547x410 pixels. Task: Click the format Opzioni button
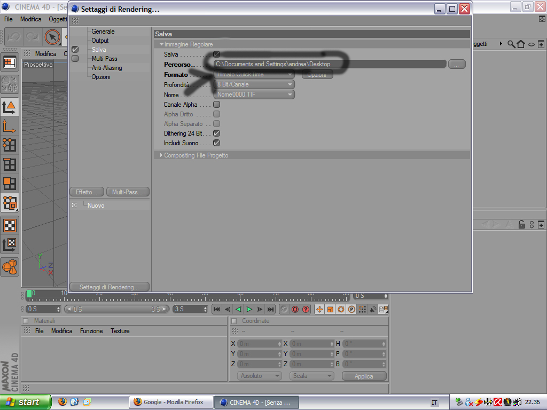pos(317,75)
